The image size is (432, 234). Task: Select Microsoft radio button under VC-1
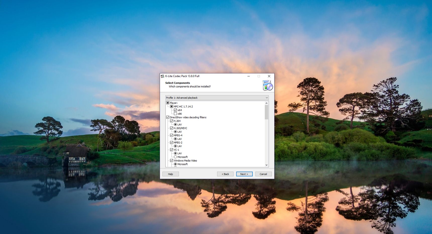[x=175, y=157]
